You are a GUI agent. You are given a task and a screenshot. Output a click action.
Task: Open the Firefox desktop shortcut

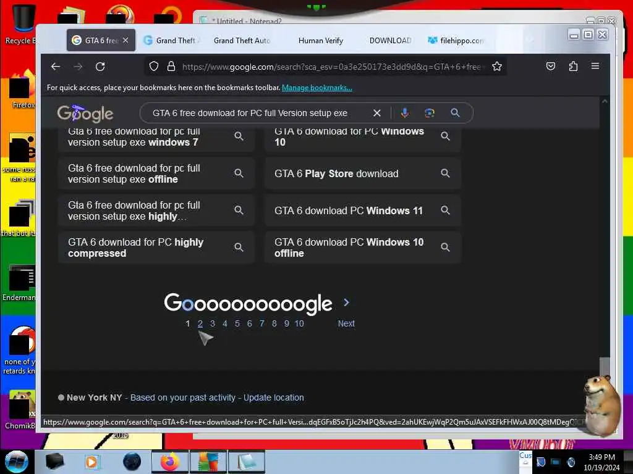(22, 89)
